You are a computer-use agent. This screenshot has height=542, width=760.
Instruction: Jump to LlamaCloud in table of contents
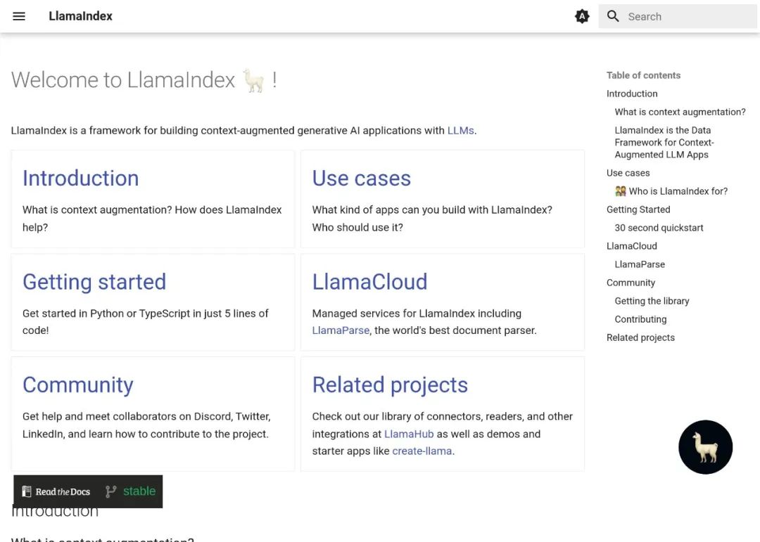[x=631, y=246]
